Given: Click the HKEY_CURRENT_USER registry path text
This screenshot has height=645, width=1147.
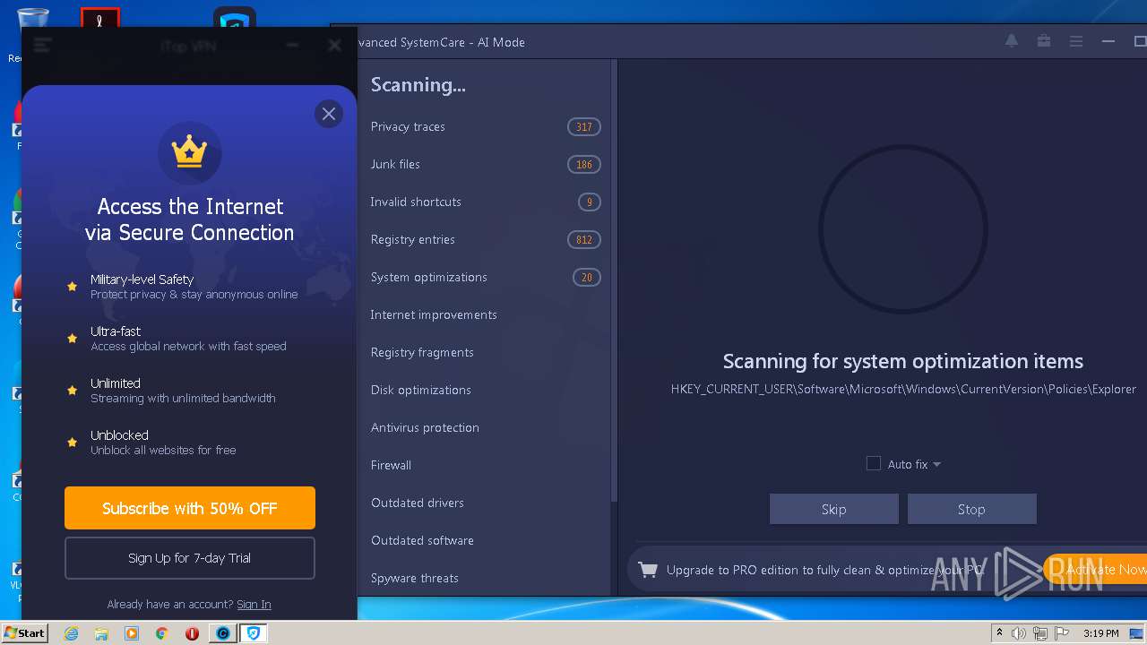Looking at the screenshot, I should click(x=903, y=389).
